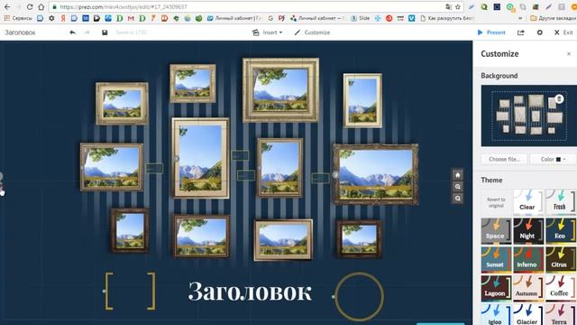577x325 pixels.
Task: Open the Yandex Я bookmark
Action: 63,18
